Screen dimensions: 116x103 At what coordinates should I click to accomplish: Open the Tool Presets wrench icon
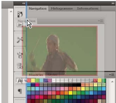[x=20, y=40]
